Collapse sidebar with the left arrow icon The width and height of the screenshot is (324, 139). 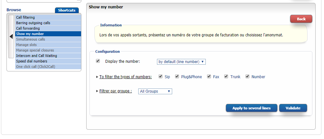tap(11, 37)
